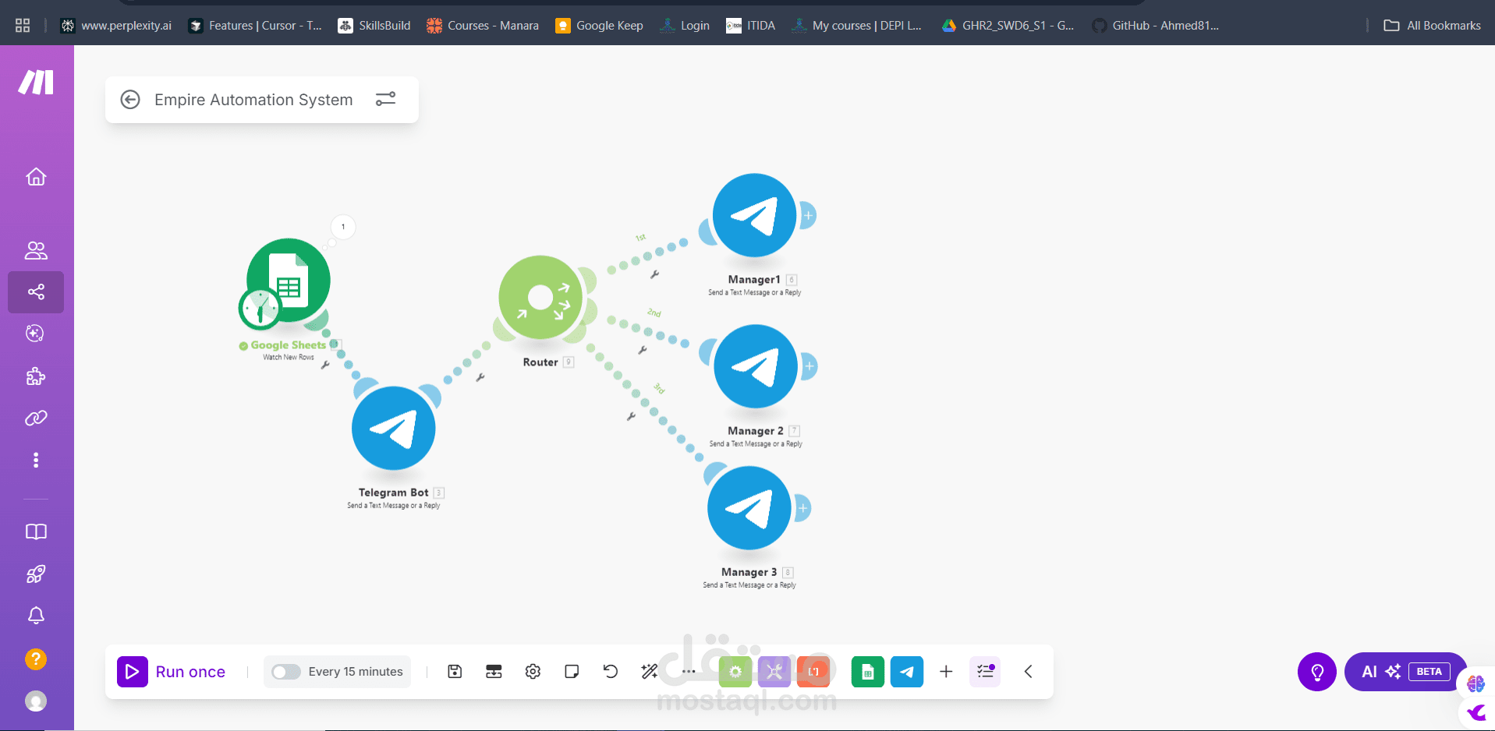This screenshot has width=1495, height=731.
Task: Open the SkillsBuild bookmark
Action: click(x=374, y=26)
